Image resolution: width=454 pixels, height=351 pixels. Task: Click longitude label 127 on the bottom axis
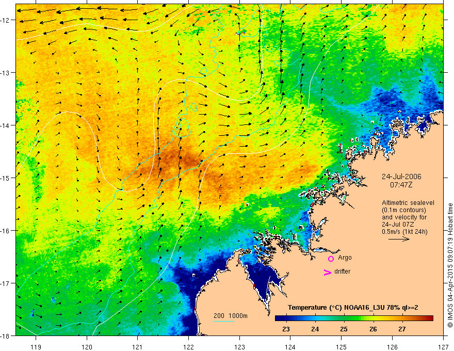click(x=443, y=347)
